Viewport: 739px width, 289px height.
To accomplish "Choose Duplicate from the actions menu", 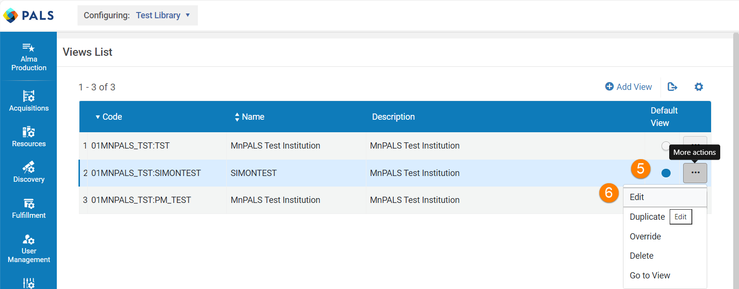I will coord(647,217).
